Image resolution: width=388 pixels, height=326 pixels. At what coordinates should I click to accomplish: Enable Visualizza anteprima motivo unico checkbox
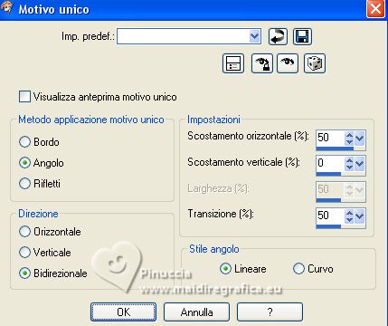pyautogui.click(x=24, y=97)
